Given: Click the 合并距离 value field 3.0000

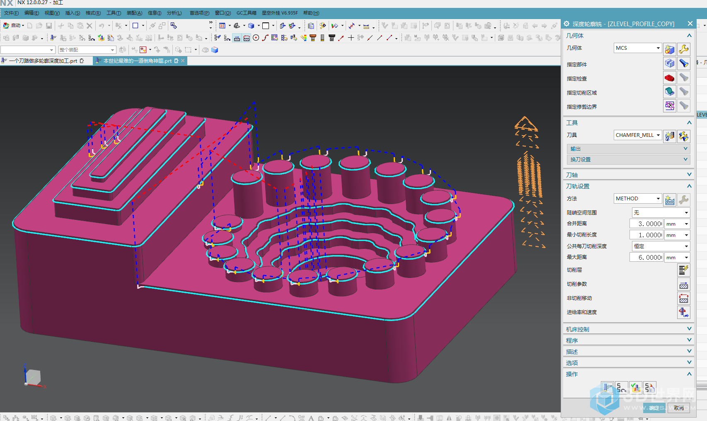Looking at the screenshot, I should [x=646, y=224].
